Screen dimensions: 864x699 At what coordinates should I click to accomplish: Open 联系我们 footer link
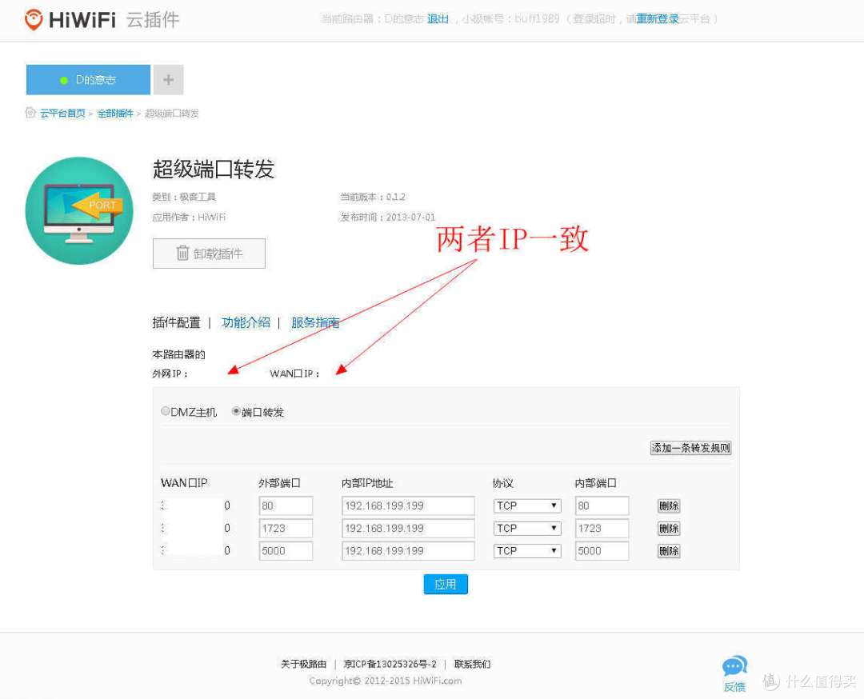point(472,665)
